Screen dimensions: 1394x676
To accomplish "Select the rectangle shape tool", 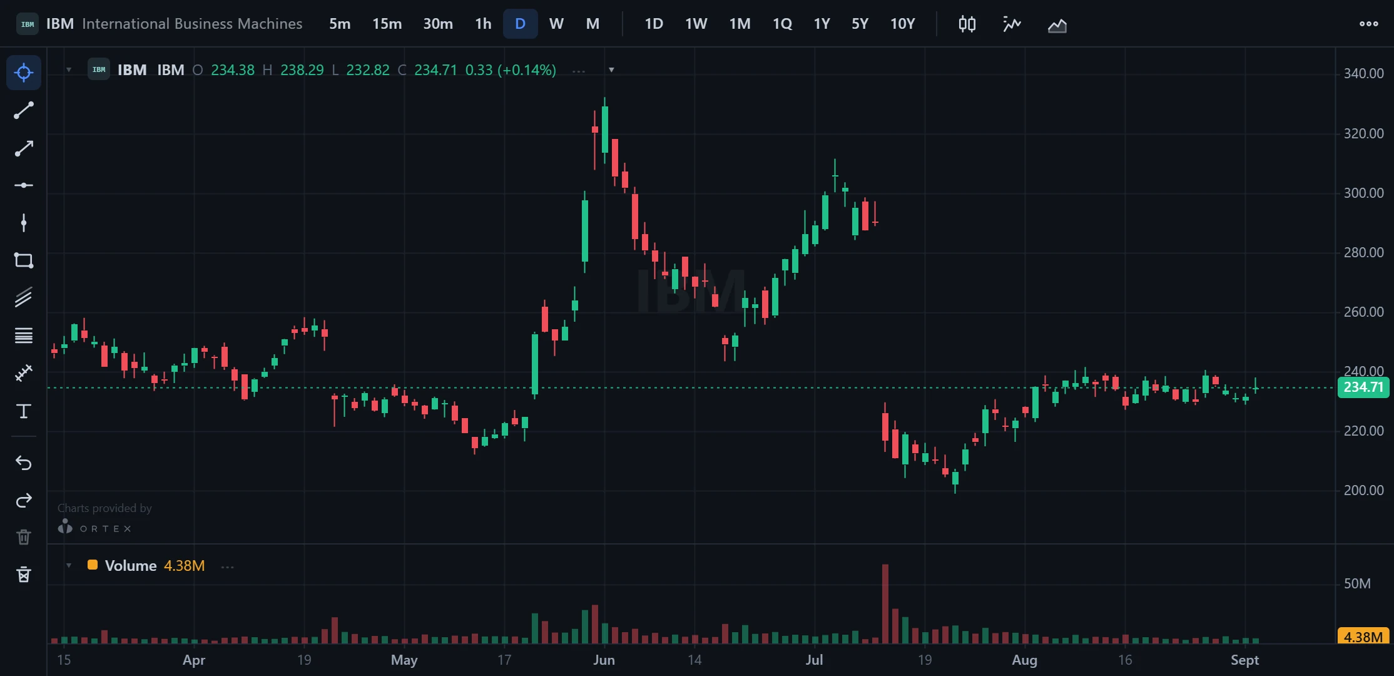I will coord(24,260).
